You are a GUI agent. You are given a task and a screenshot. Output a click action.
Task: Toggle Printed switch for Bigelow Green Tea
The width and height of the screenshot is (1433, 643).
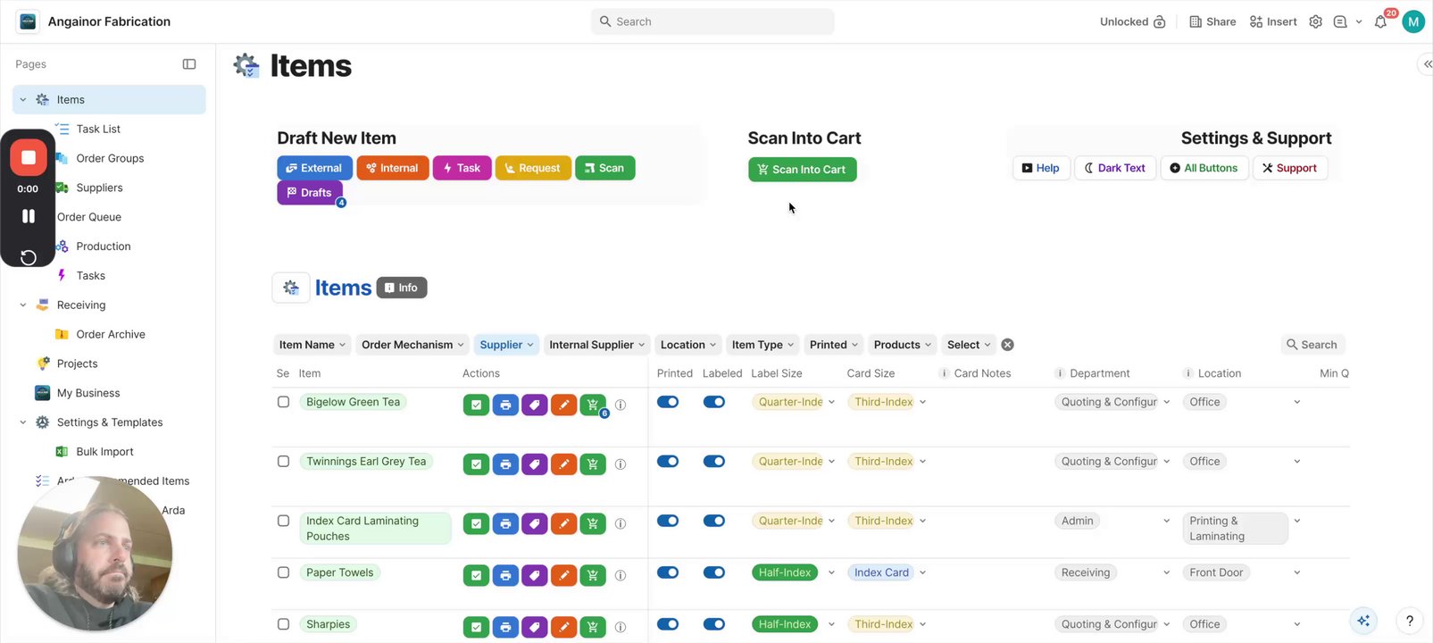point(668,402)
